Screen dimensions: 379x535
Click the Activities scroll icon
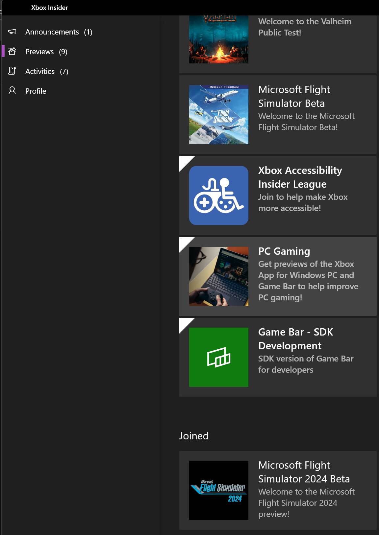tap(12, 71)
